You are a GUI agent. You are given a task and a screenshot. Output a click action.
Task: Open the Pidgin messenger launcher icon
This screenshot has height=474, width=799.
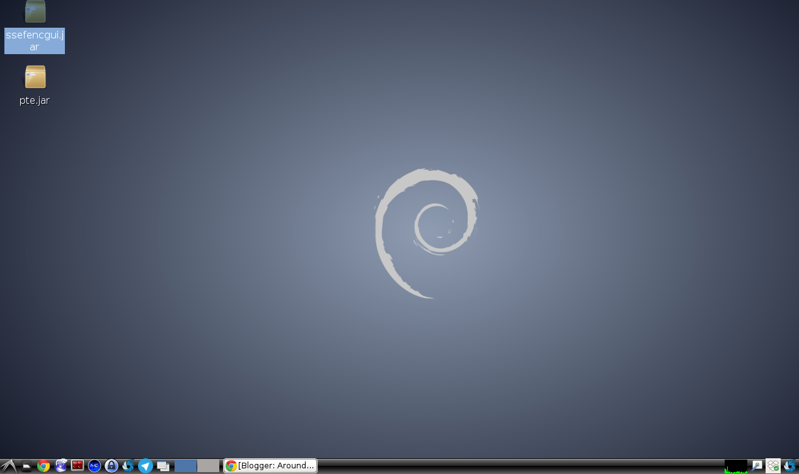[60, 466]
